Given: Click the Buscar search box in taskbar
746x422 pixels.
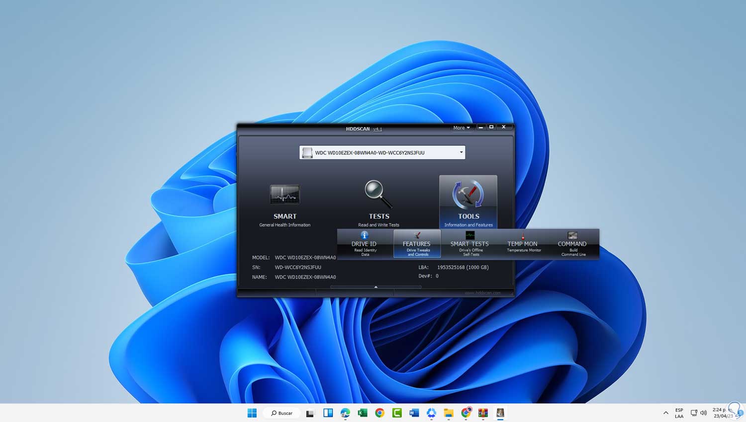Looking at the screenshot, I should [x=281, y=413].
